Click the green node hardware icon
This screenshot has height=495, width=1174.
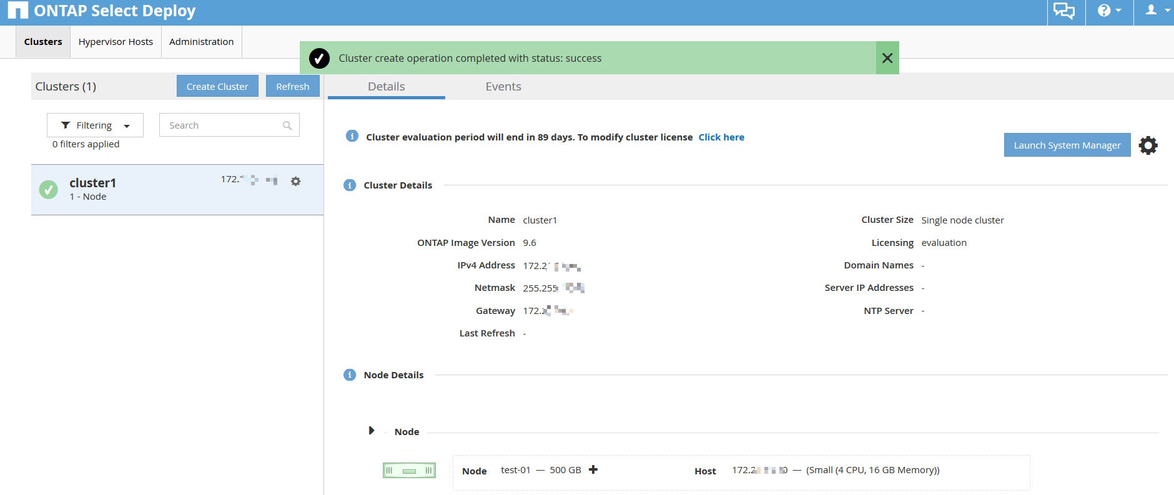[x=409, y=471]
